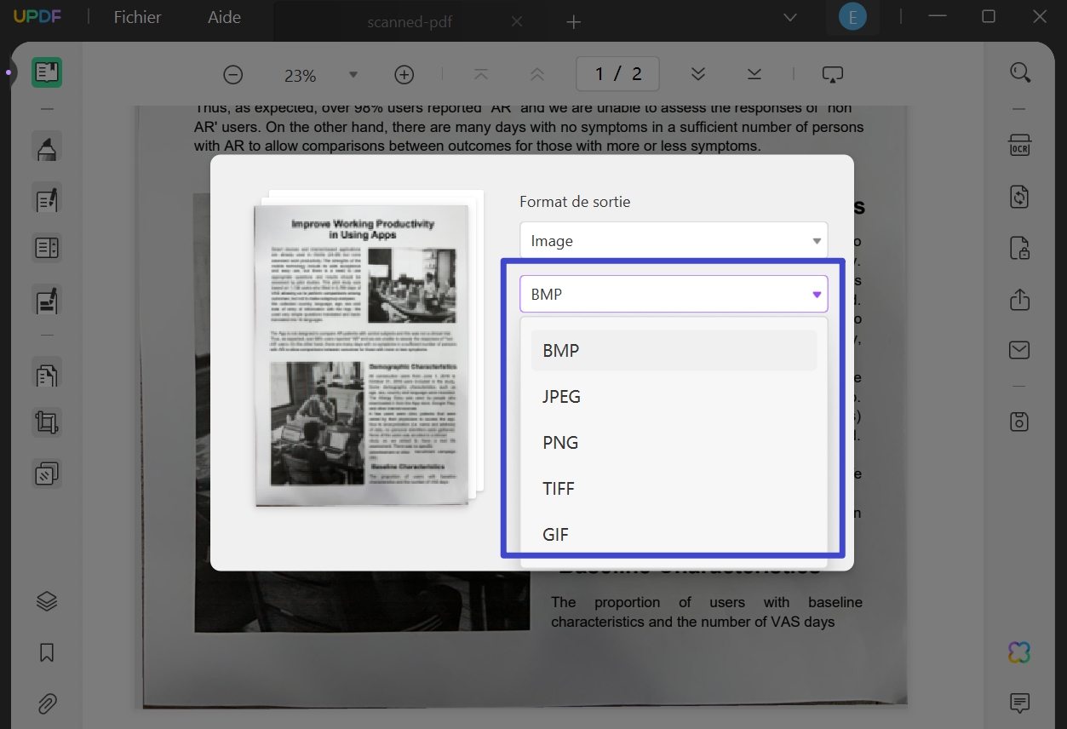This screenshot has height=729, width=1067.
Task: Open the Reader mode panel
Action: [46, 72]
